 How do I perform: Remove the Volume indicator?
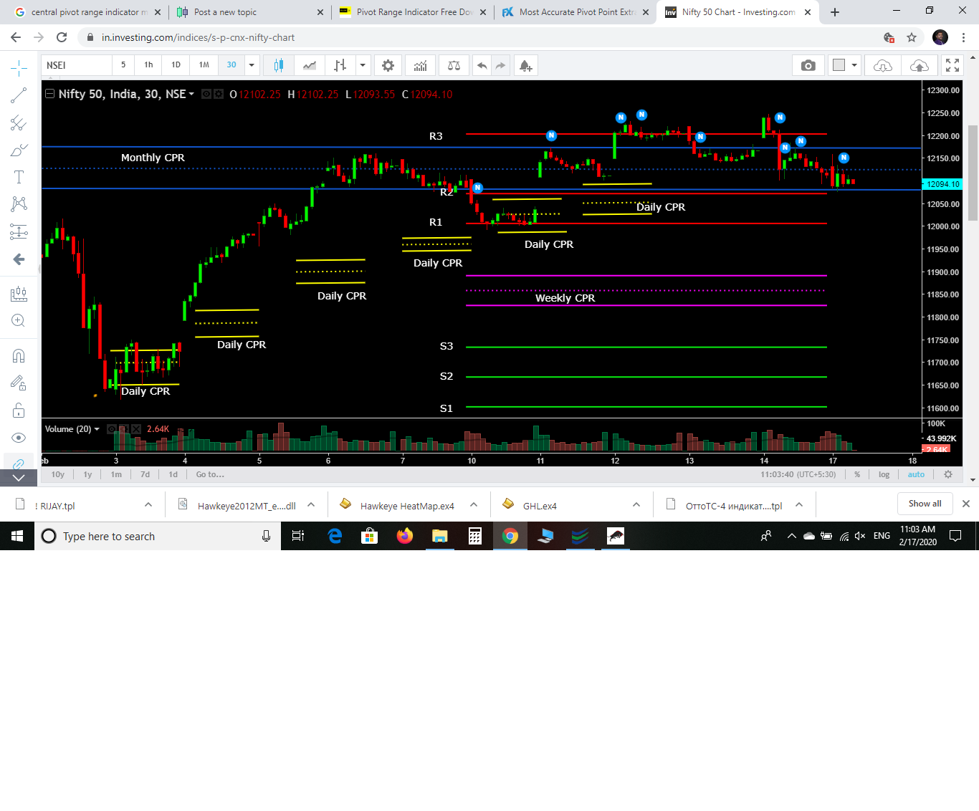click(136, 429)
